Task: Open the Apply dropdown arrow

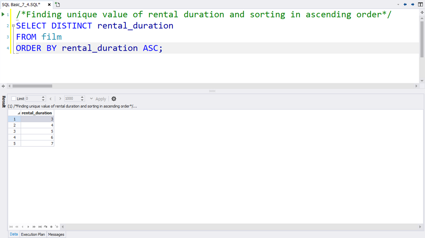Action: (x=91, y=98)
